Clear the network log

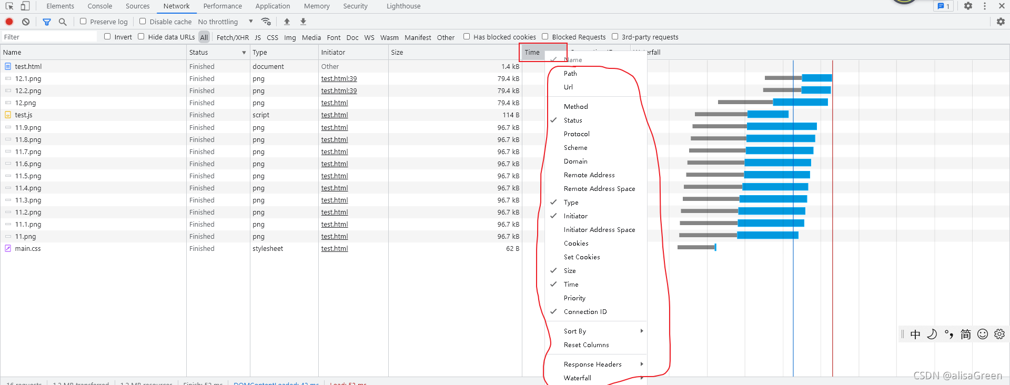click(x=26, y=22)
